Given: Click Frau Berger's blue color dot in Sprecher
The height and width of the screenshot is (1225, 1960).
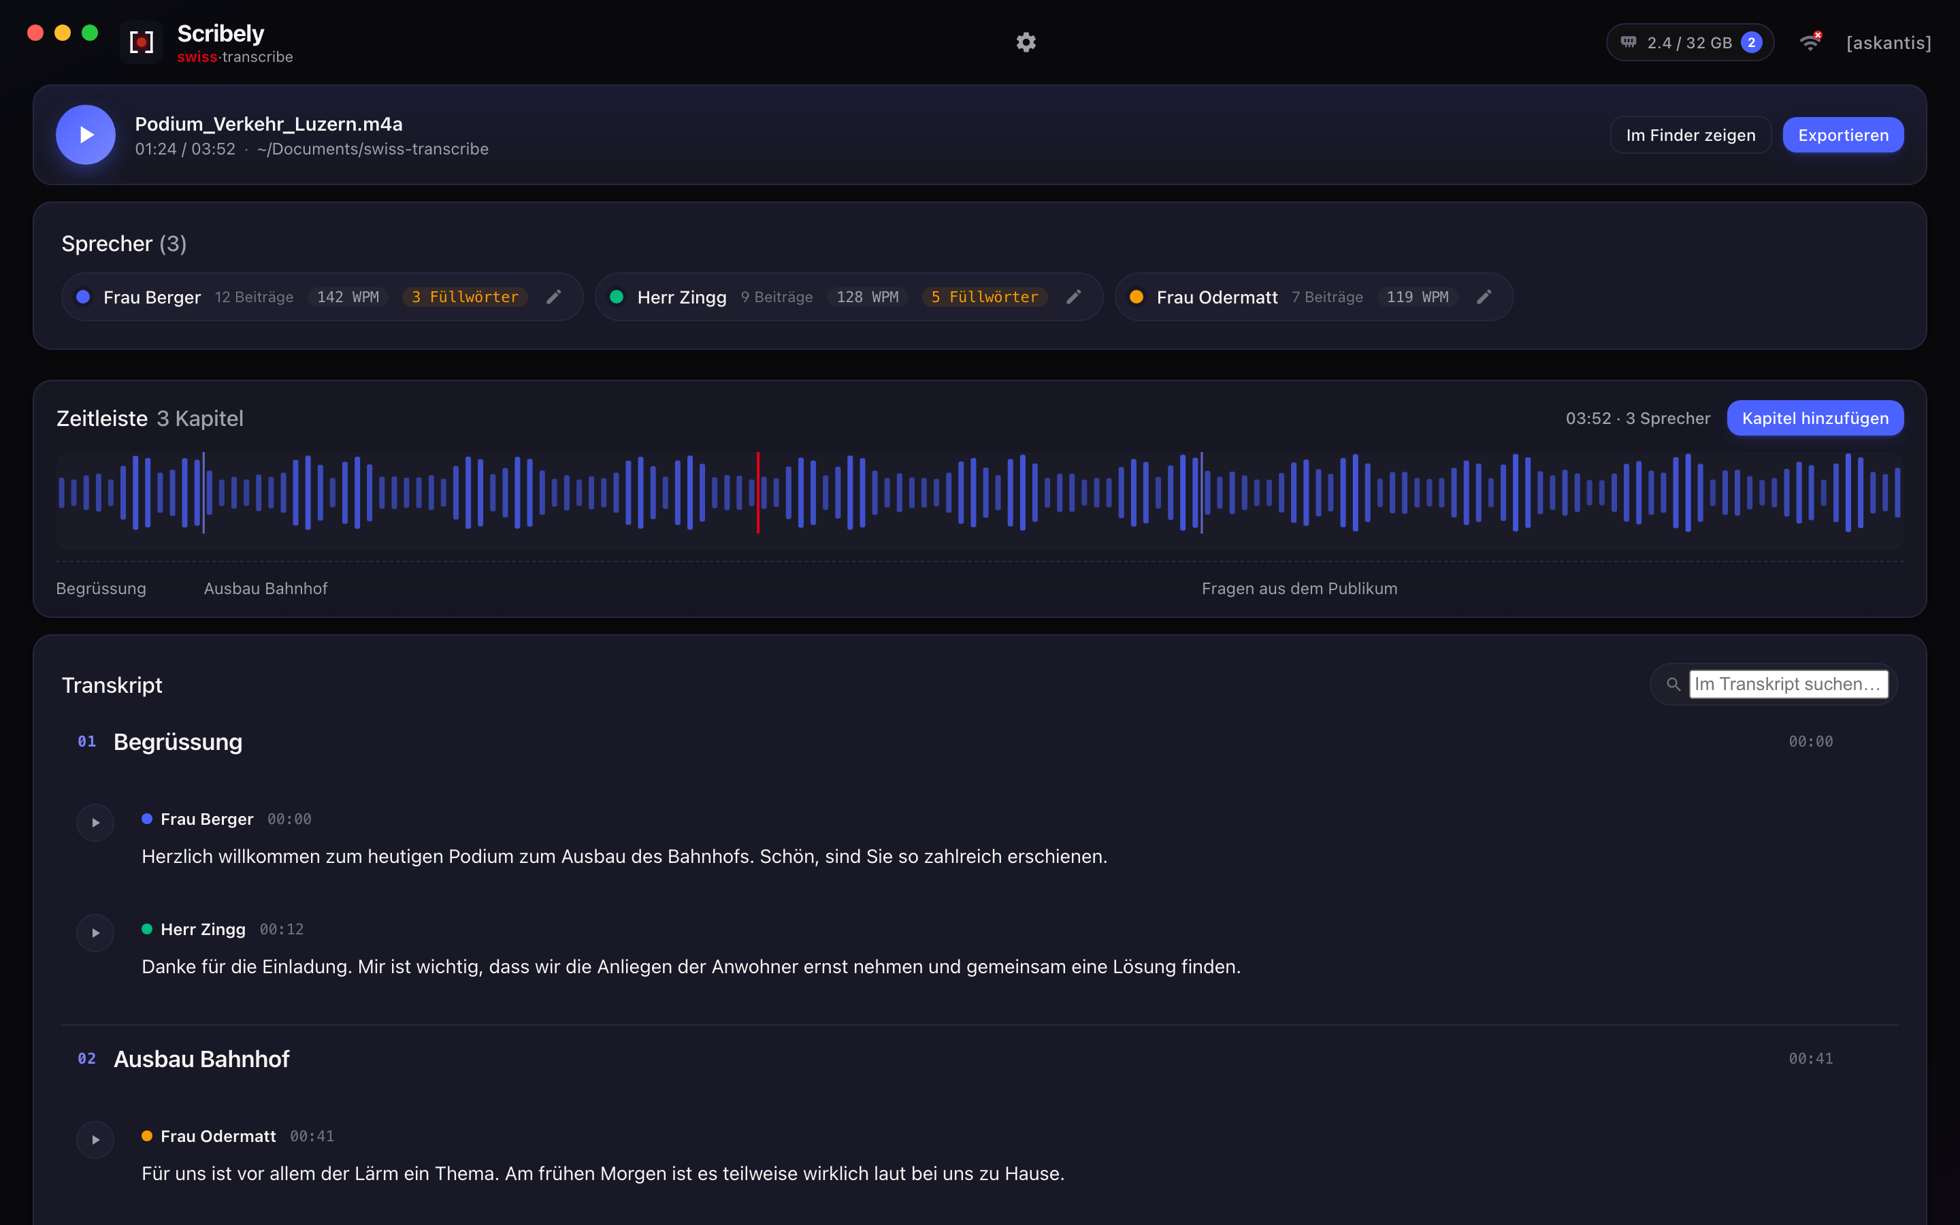Looking at the screenshot, I should [x=82, y=297].
